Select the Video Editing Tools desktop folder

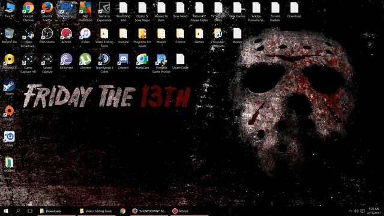coord(104,38)
